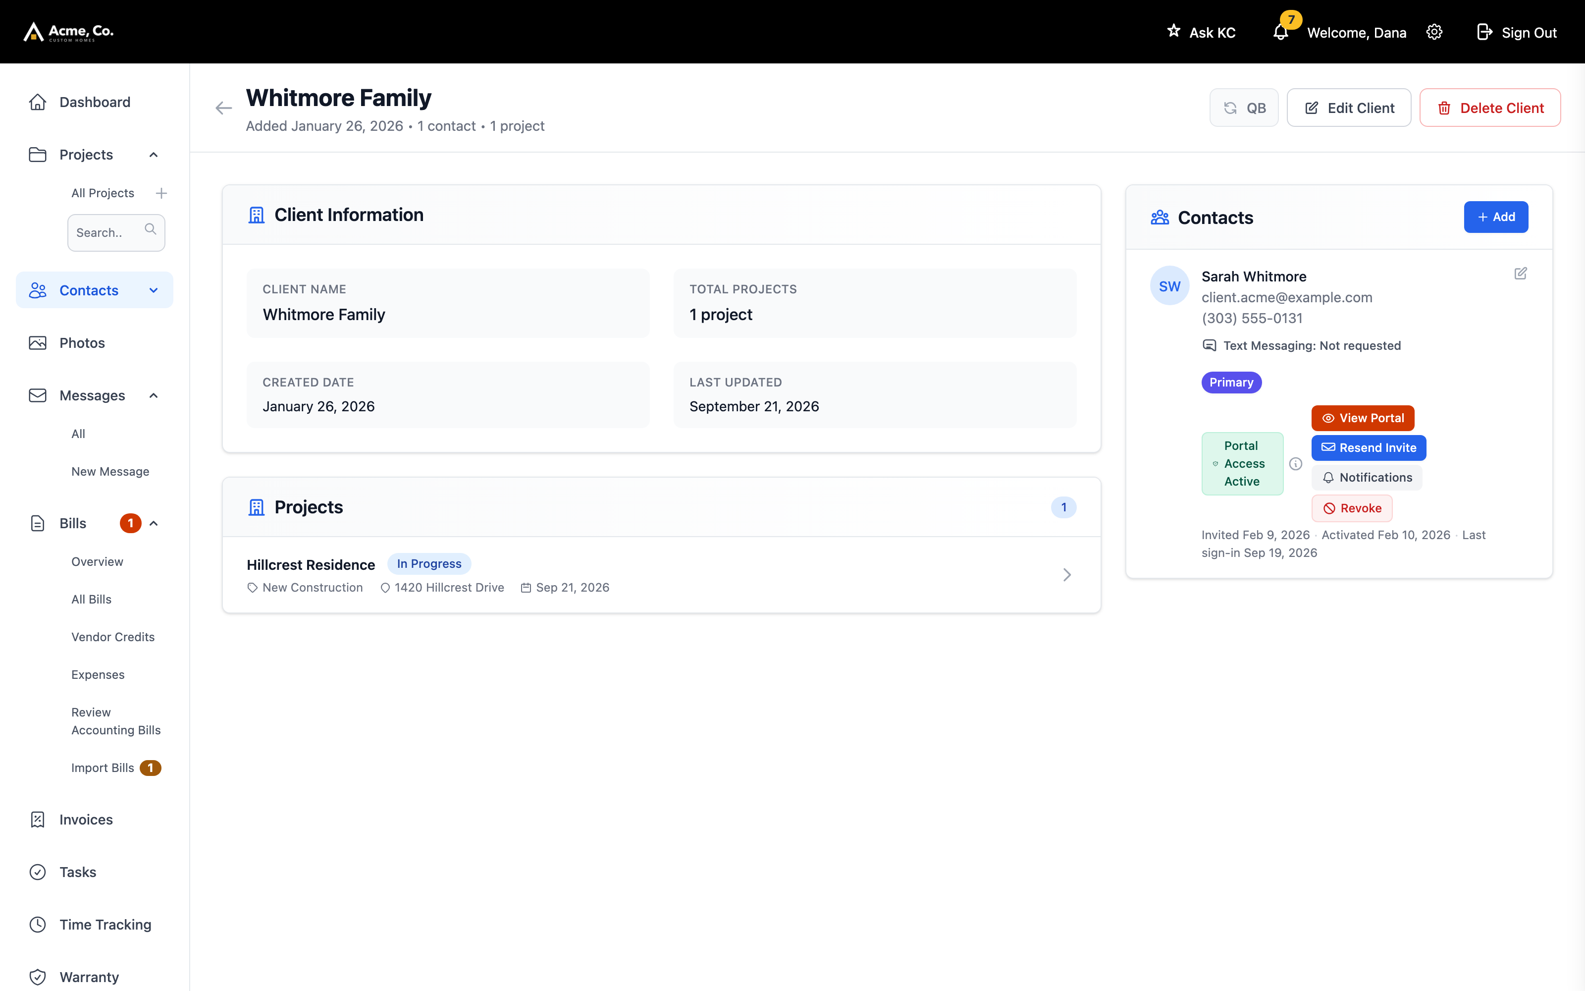Open Hillcrest Residence row chevron arrow

coord(1067,575)
